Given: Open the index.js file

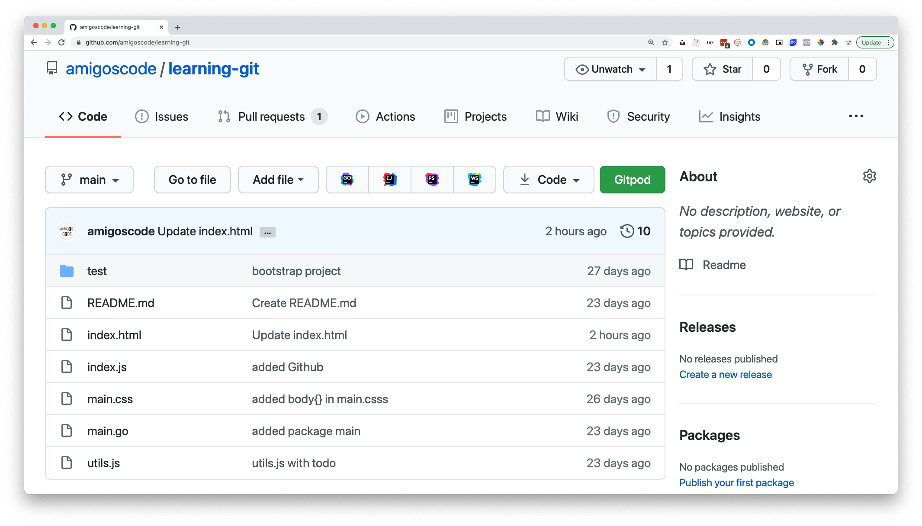Looking at the screenshot, I should (x=107, y=367).
